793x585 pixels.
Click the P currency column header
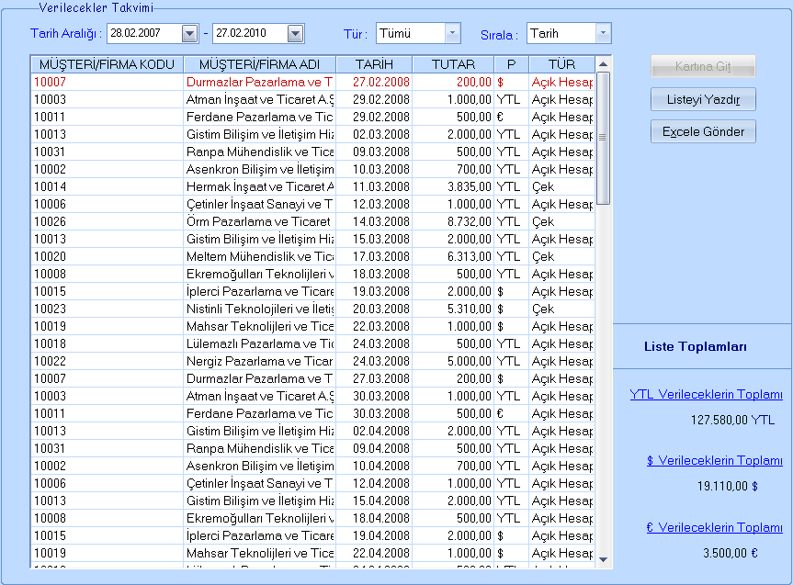tap(511, 64)
